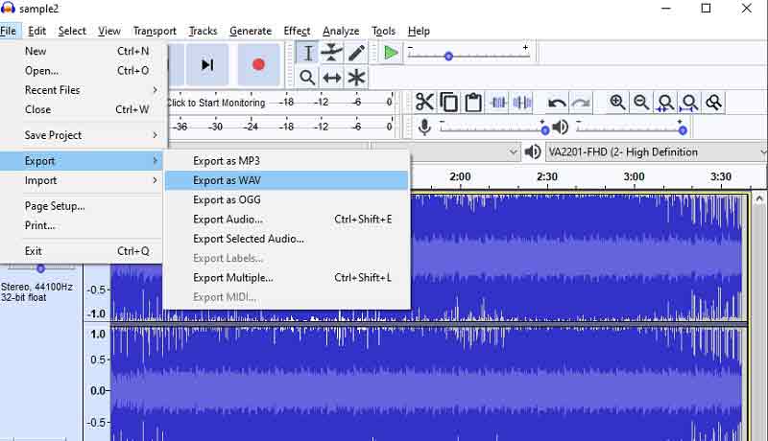The height and width of the screenshot is (441, 768).
Task: Choose Export Audio...
Action: (286, 220)
